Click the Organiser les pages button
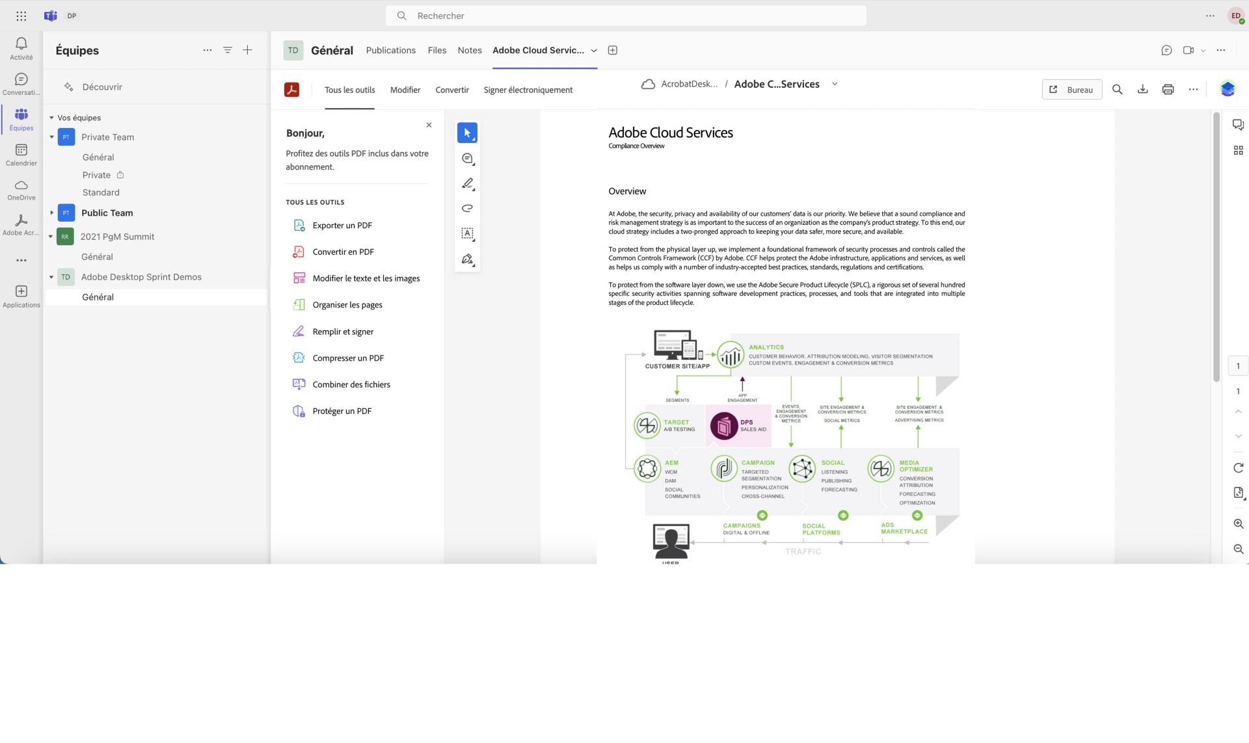This screenshot has width=1249, height=743. [x=347, y=304]
